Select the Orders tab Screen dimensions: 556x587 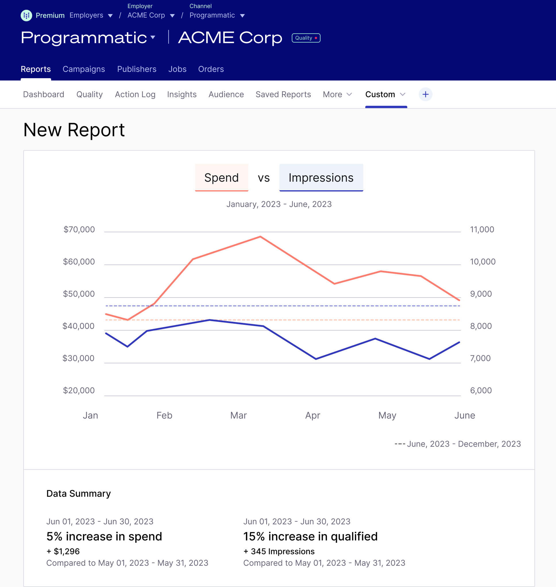[x=211, y=69]
